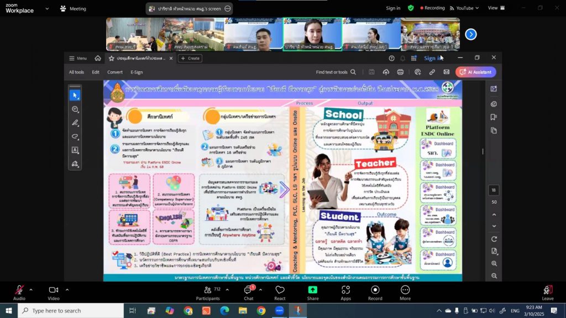Open the signature stamp tool
Image resolution: width=566 pixels, height=318 pixels.
75,163
